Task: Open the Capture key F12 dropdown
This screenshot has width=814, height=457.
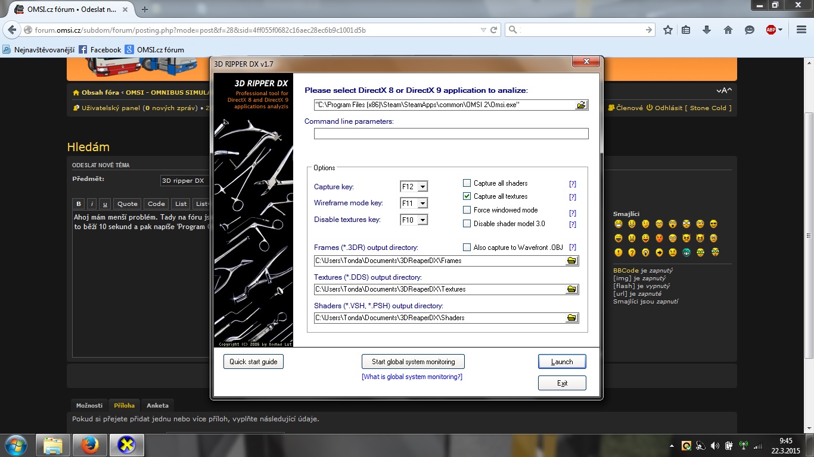Action: [x=422, y=187]
